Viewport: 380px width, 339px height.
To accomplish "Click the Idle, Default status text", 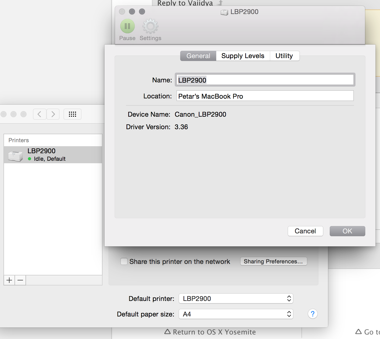I will click(50, 159).
